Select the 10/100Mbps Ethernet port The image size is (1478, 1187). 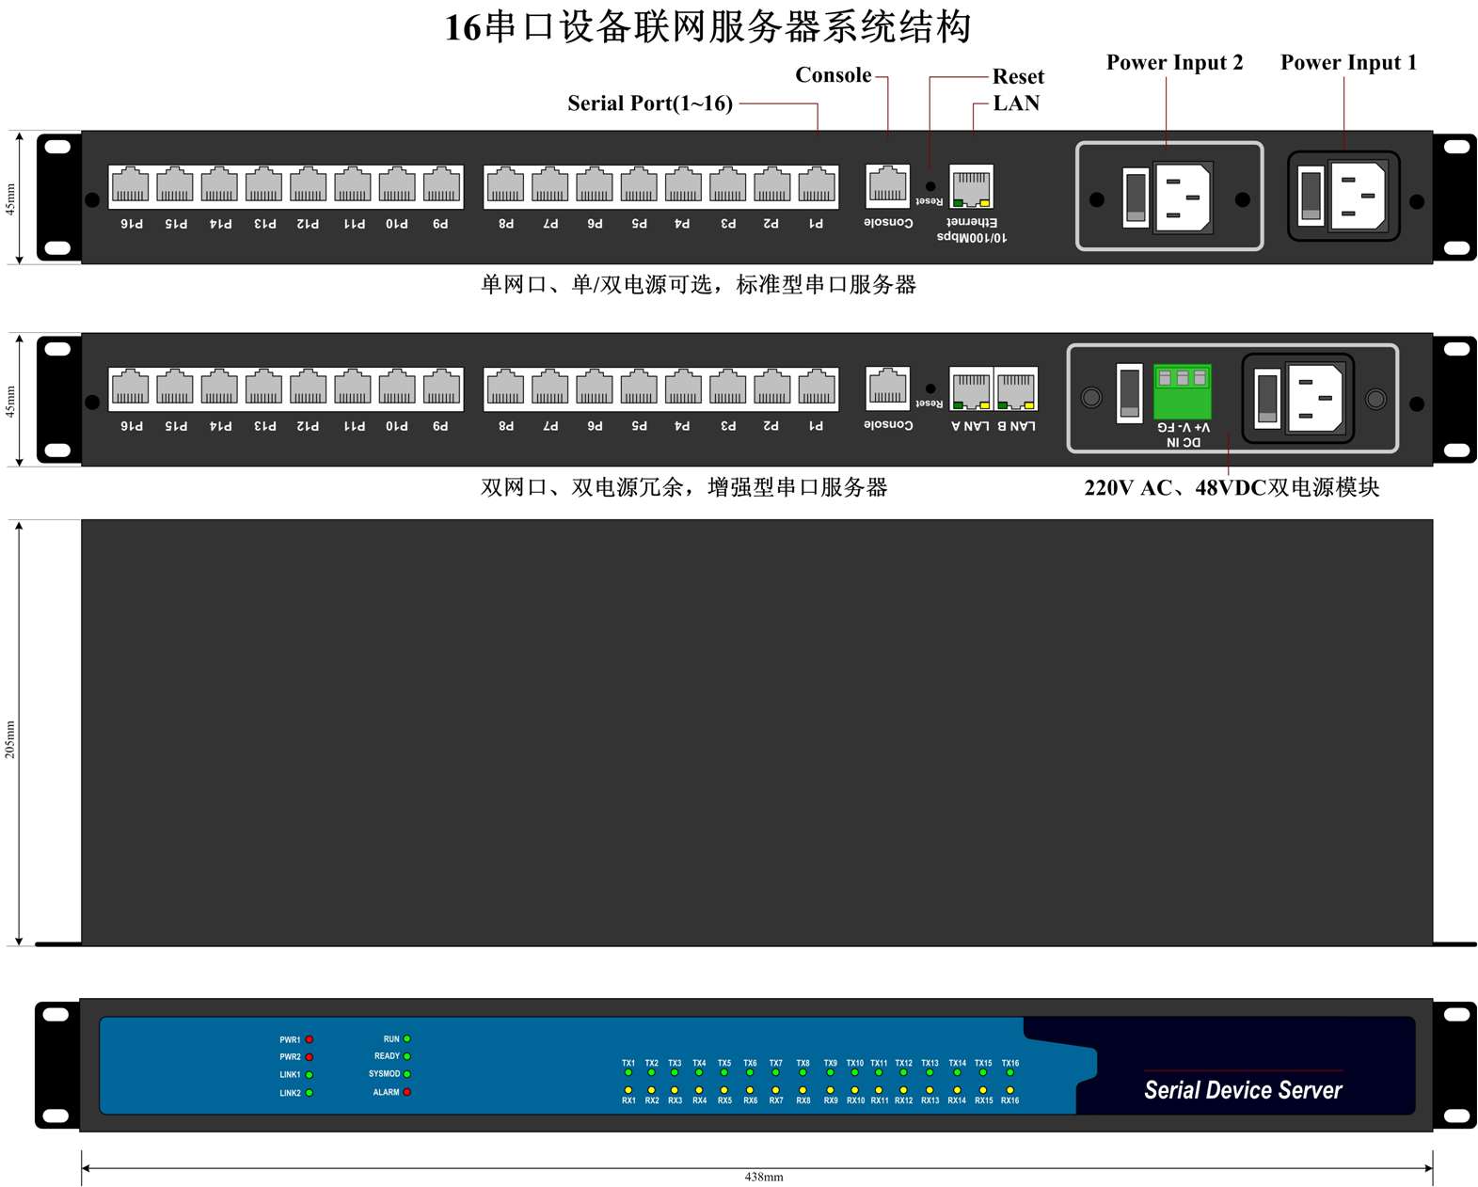(x=971, y=186)
